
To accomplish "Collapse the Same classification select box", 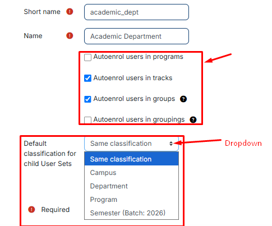I will point(131,144).
